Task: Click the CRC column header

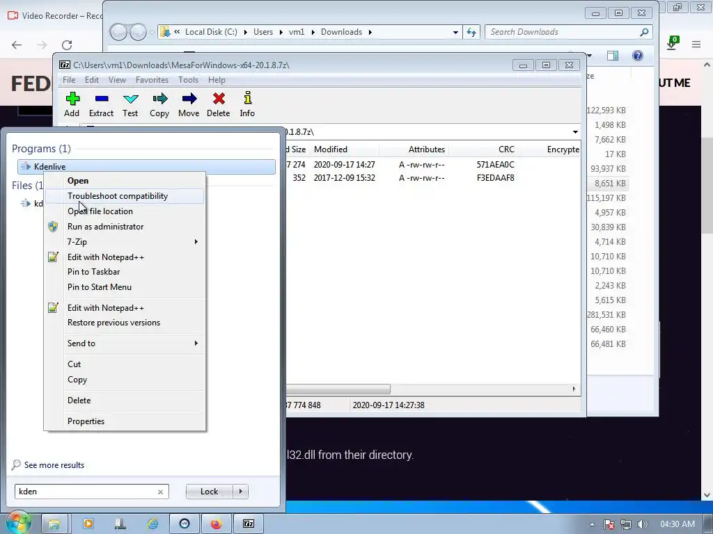Action: point(485,149)
